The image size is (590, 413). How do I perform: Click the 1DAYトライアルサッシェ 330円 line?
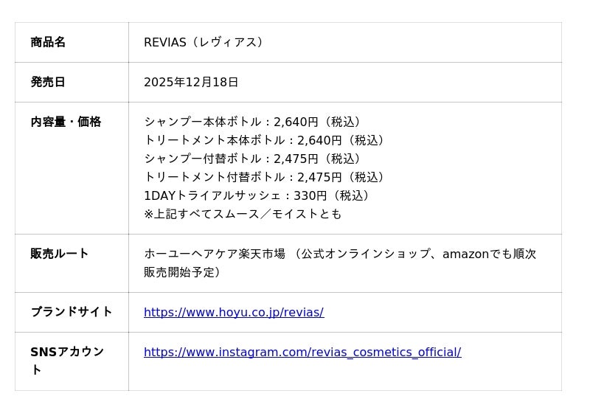(x=257, y=196)
